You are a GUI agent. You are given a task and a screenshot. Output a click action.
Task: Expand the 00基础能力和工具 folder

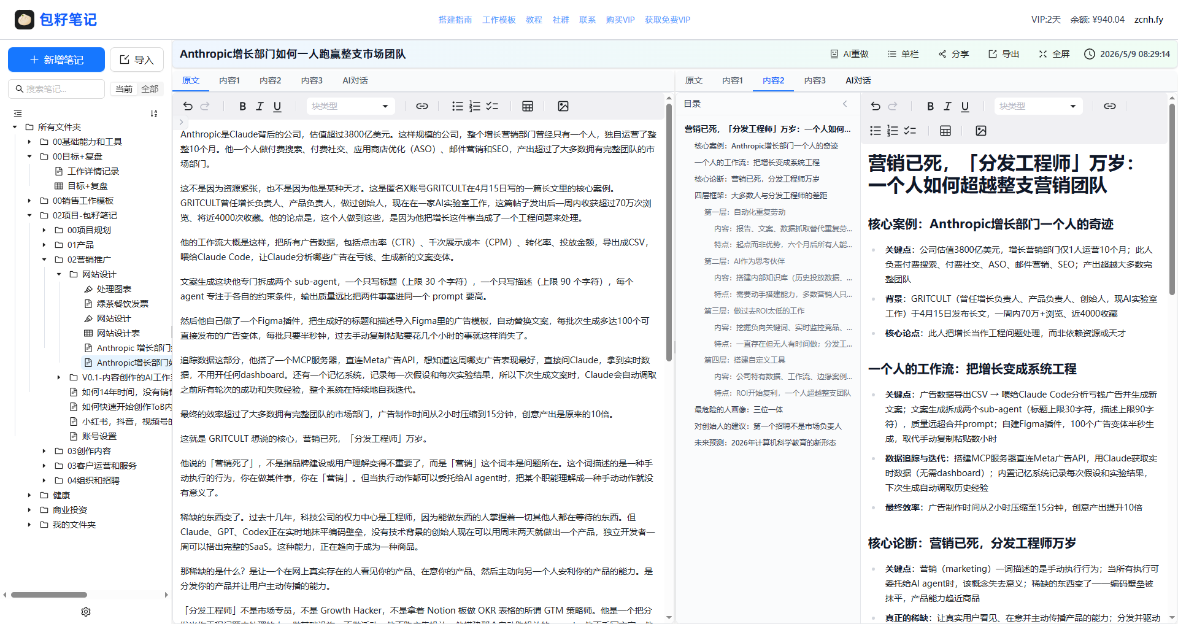29,142
